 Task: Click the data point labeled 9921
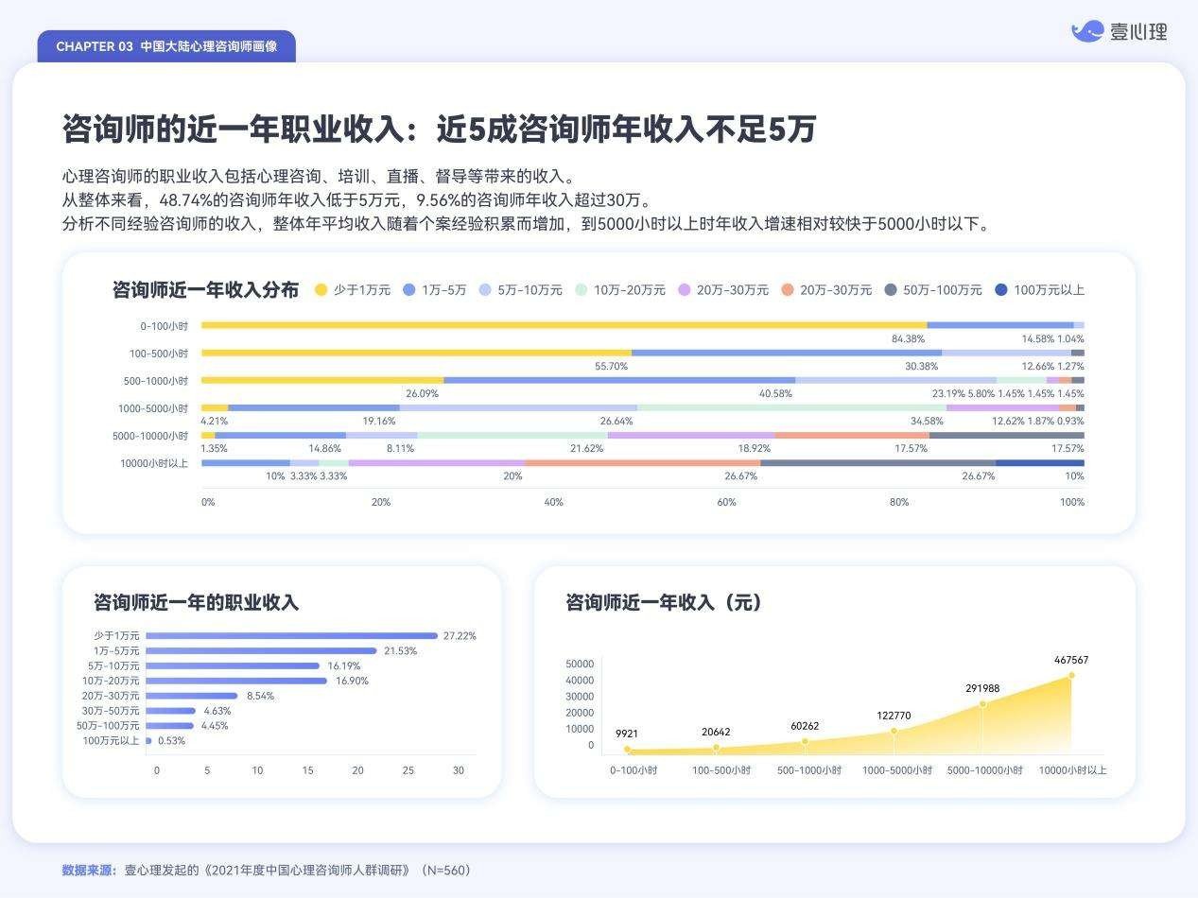627,750
